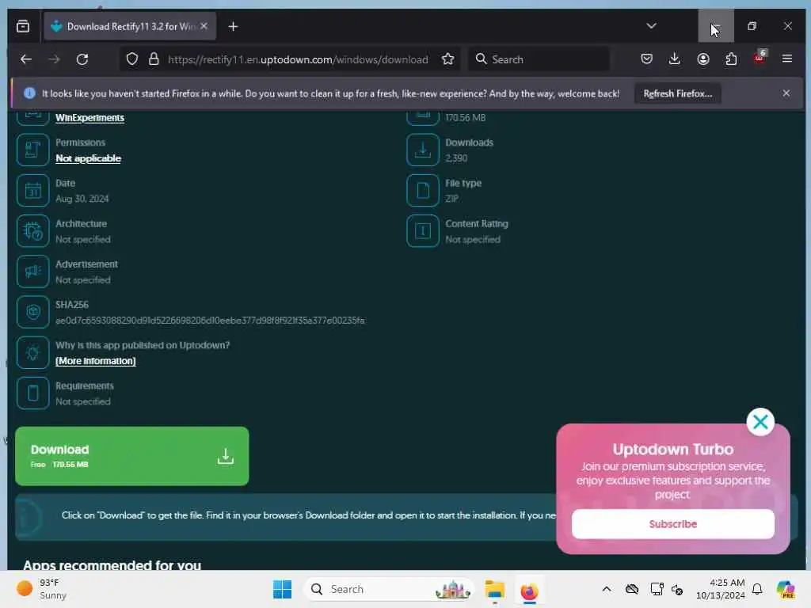This screenshot has height=608, width=811.
Task: Open the tracking protection shield icon
Action: pyautogui.click(x=132, y=59)
